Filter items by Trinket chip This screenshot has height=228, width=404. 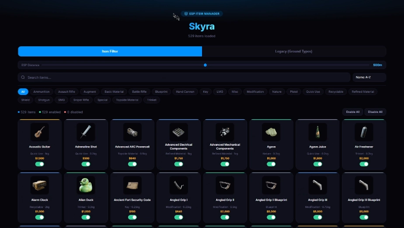[x=151, y=100]
